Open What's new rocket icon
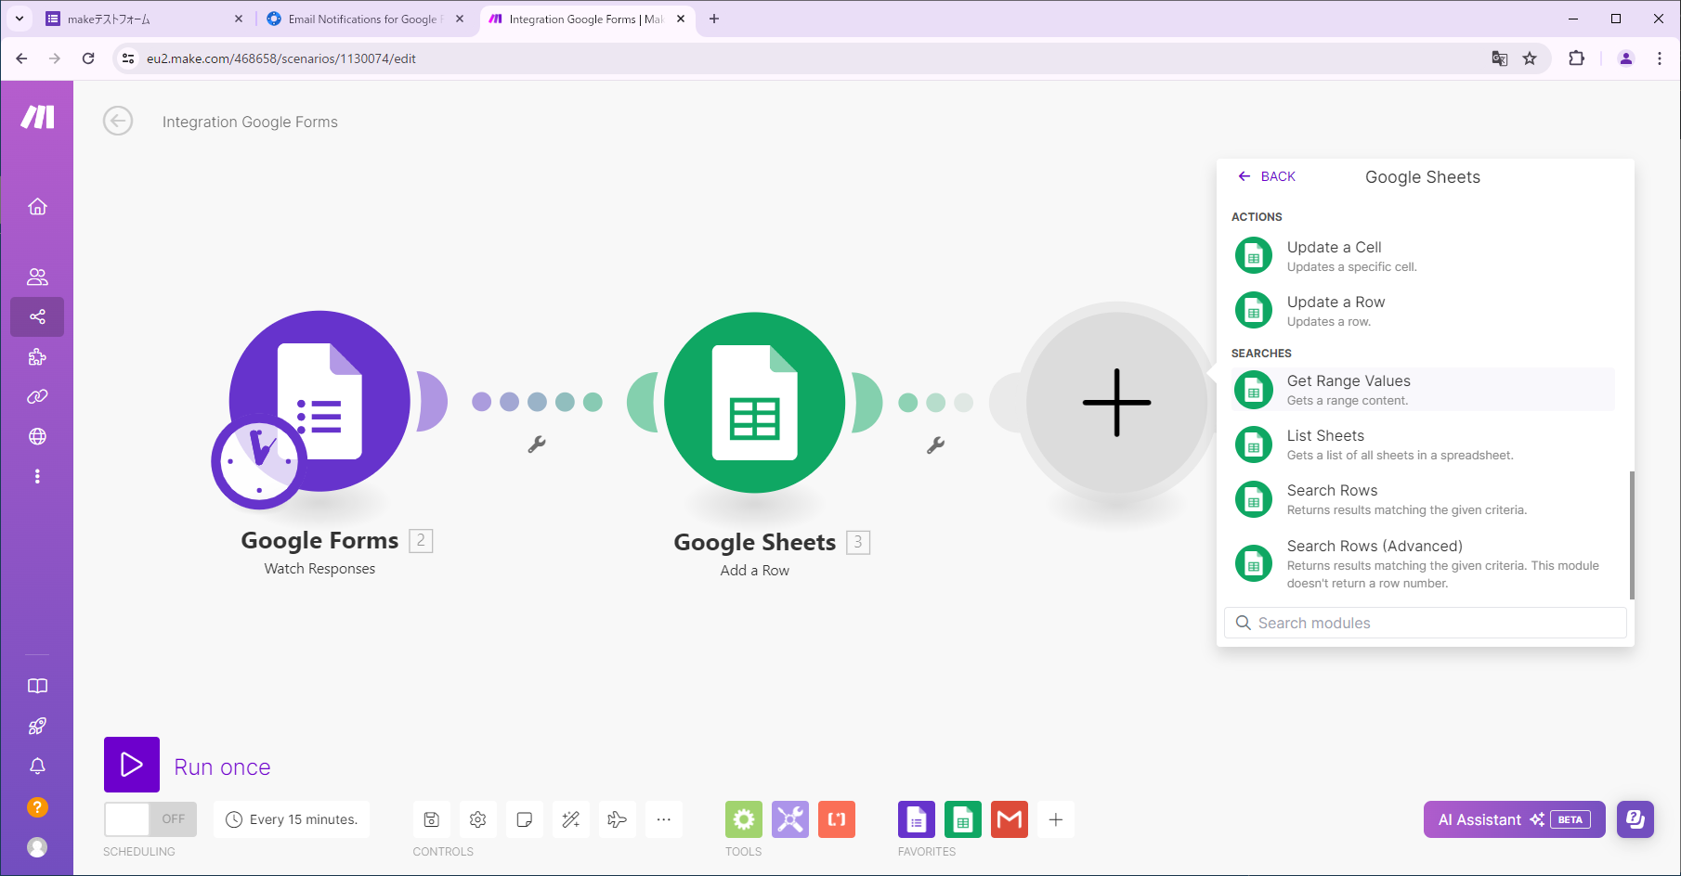 (x=37, y=726)
